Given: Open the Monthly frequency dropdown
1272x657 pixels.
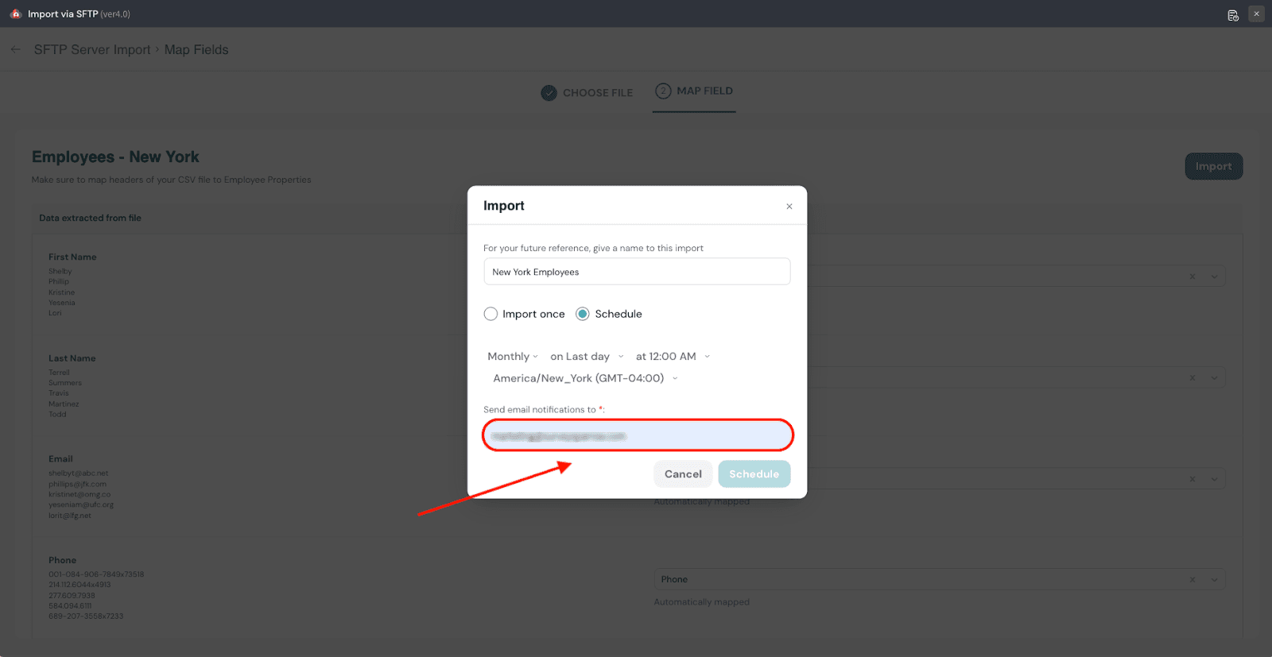Looking at the screenshot, I should [x=513, y=357].
